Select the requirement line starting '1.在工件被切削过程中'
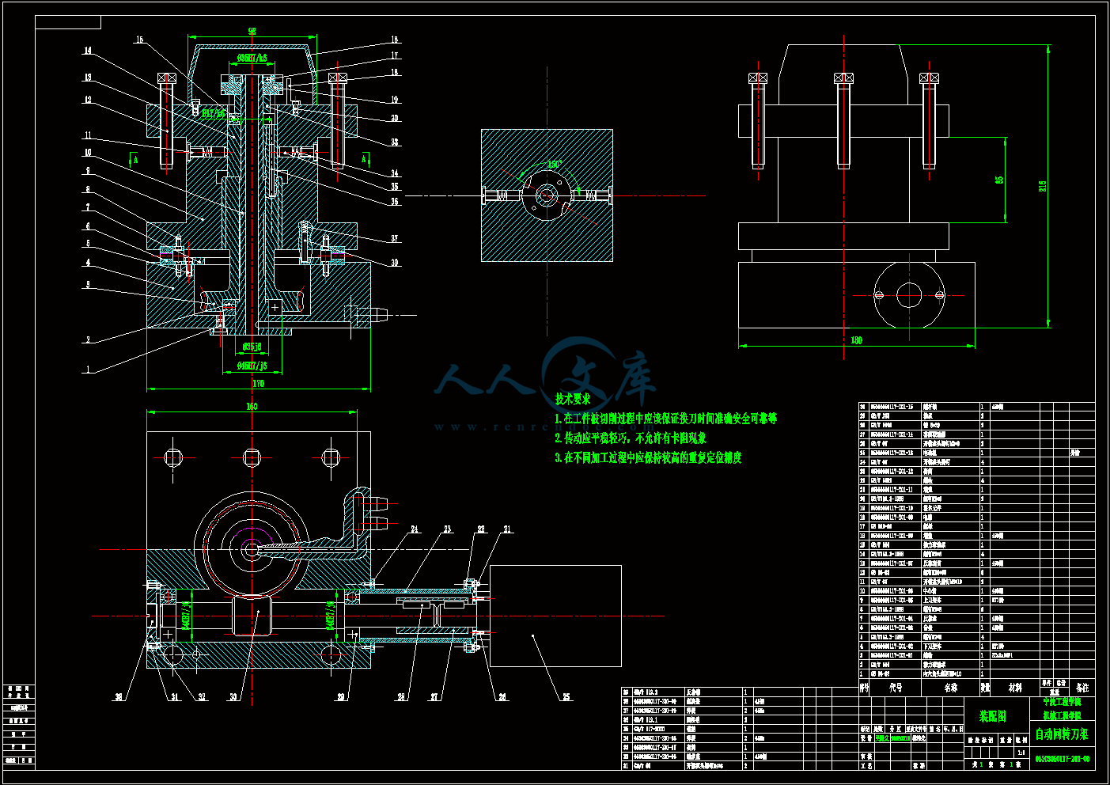Screen dimensions: 1110x785 [x=665, y=419]
